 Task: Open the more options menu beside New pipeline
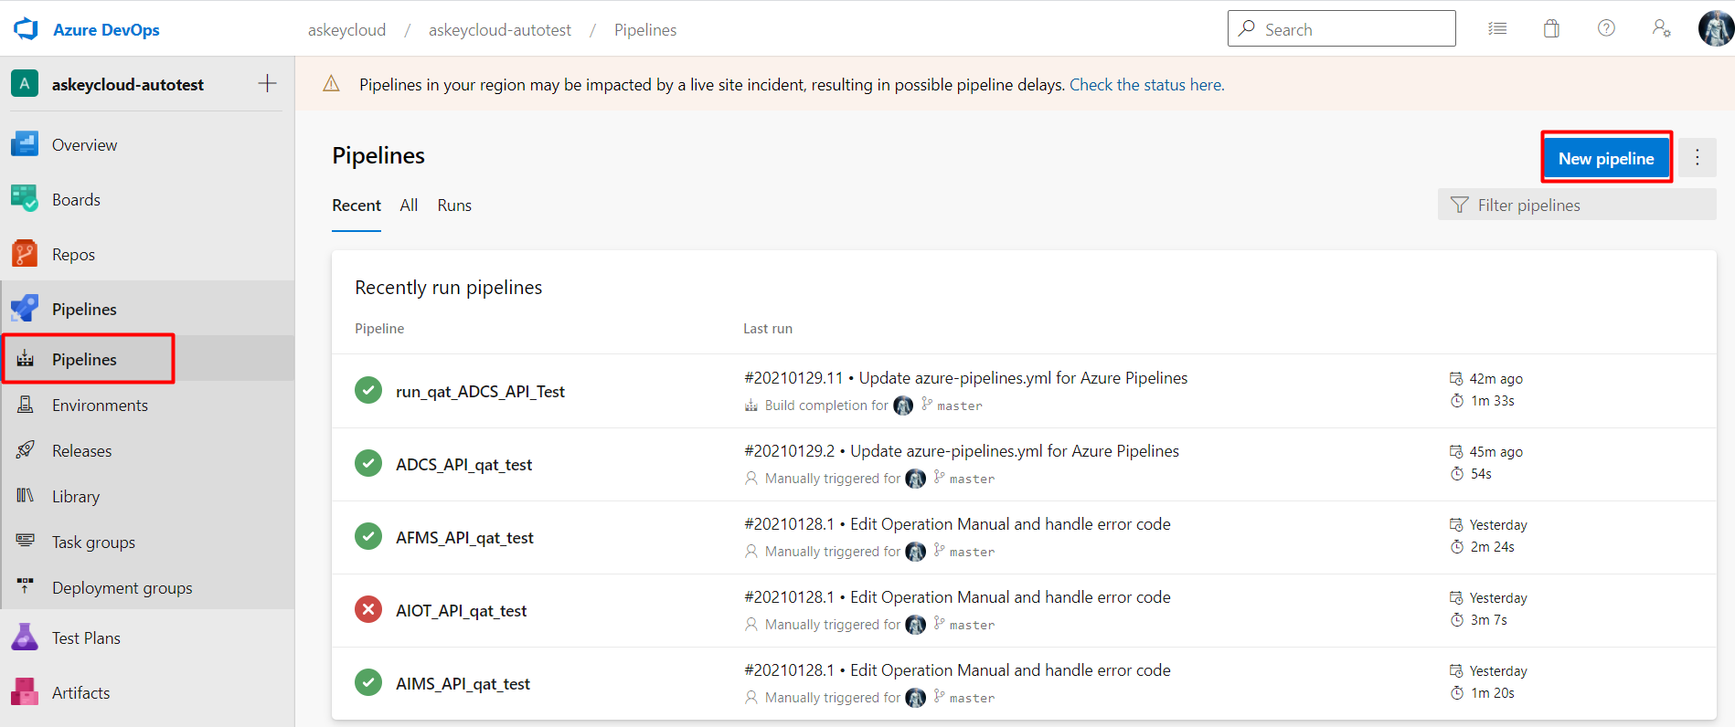1698,158
